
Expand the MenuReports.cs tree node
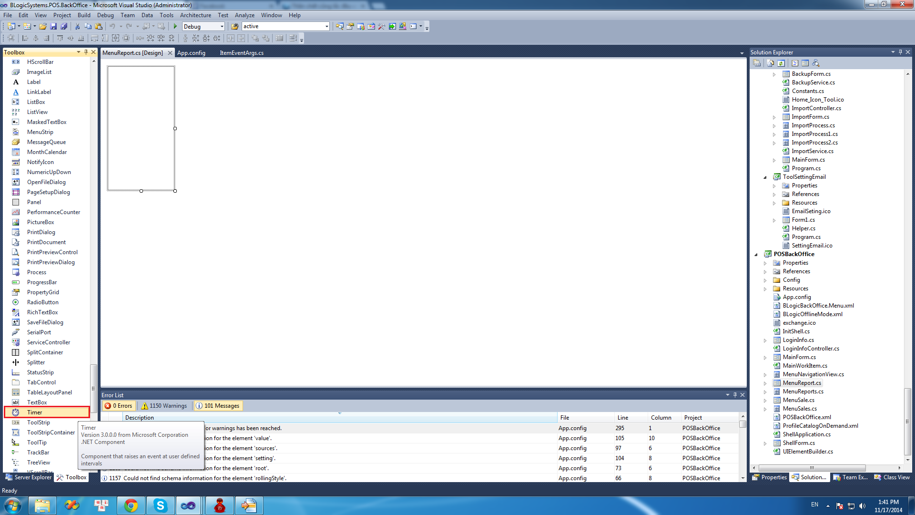click(x=765, y=392)
